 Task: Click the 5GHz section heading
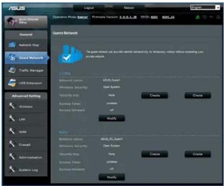pos(63,132)
